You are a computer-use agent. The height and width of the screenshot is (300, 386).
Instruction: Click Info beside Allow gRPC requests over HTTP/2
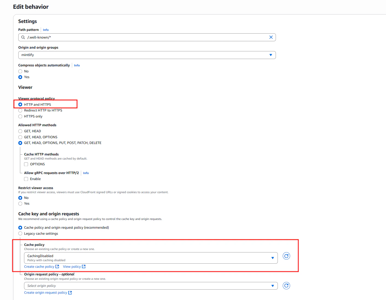coord(86,173)
